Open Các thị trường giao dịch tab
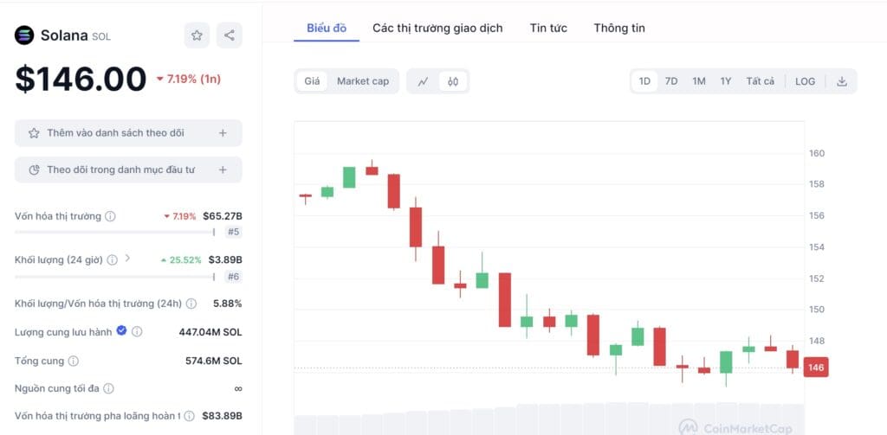Image resolution: width=887 pixels, height=435 pixels. click(x=437, y=29)
